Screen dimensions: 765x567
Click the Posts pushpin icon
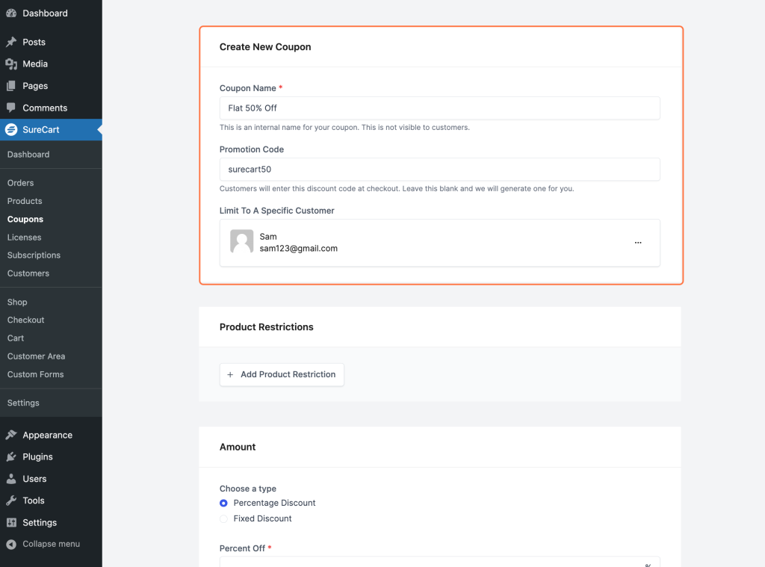(x=11, y=43)
